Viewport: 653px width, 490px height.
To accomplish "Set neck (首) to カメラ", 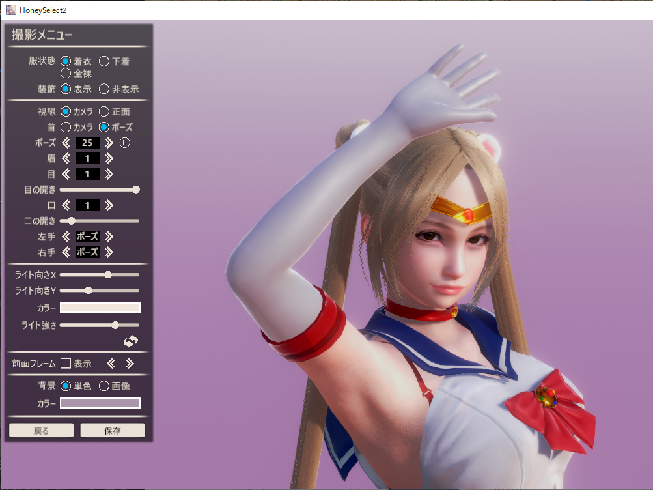I will click(65, 126).
